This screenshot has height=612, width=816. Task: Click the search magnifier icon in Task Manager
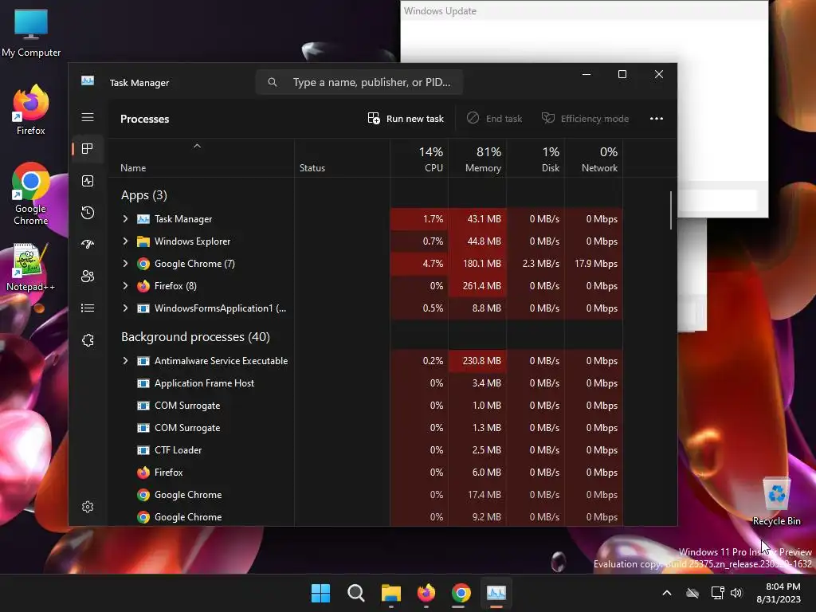[x=273, y=82]
